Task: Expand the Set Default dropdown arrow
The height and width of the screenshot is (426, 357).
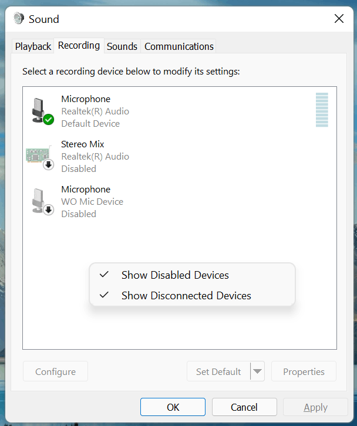Action: pos(257,371)
